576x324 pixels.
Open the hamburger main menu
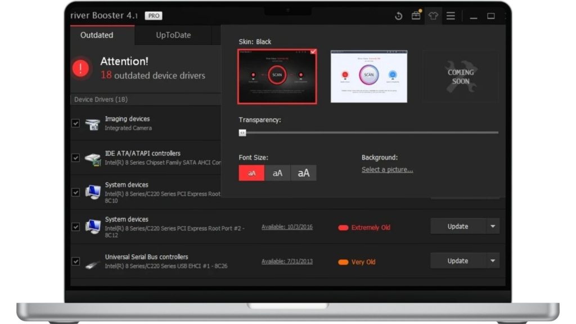pyautogui.click(x=451, y=16)
